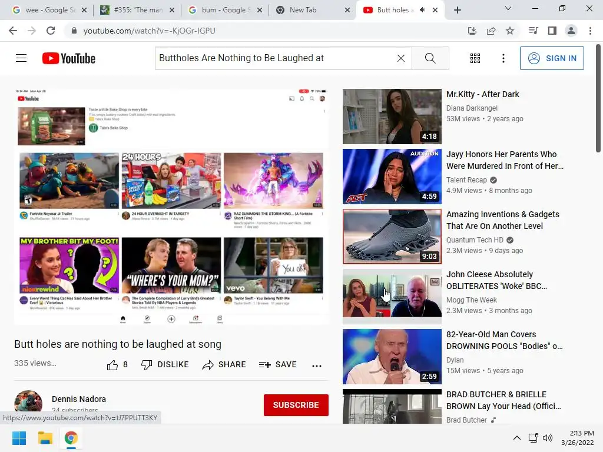Viewport: 603px width, 452px height.
Task: Share the video
Action: [224, 365]
